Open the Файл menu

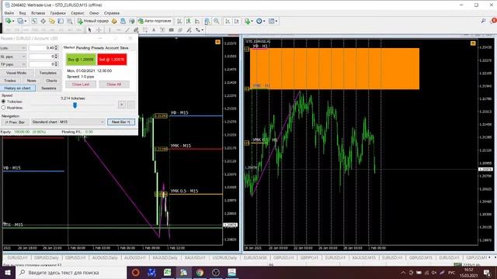(9, 13)
